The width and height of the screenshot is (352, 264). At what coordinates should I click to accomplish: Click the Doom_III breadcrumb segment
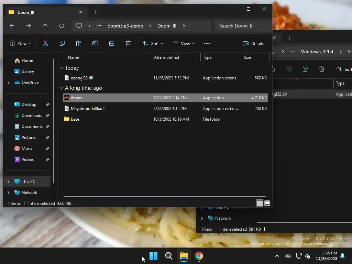click(167, 26)
